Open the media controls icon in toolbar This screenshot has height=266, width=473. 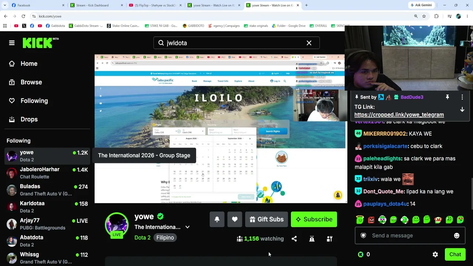(449, 16)
